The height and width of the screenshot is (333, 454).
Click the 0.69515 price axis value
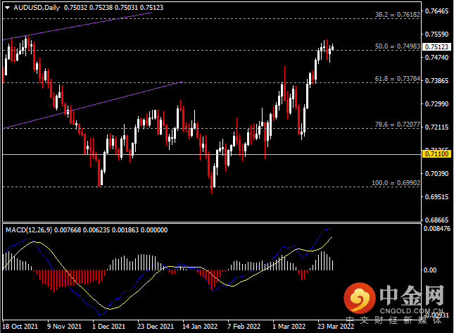point(436,197)
